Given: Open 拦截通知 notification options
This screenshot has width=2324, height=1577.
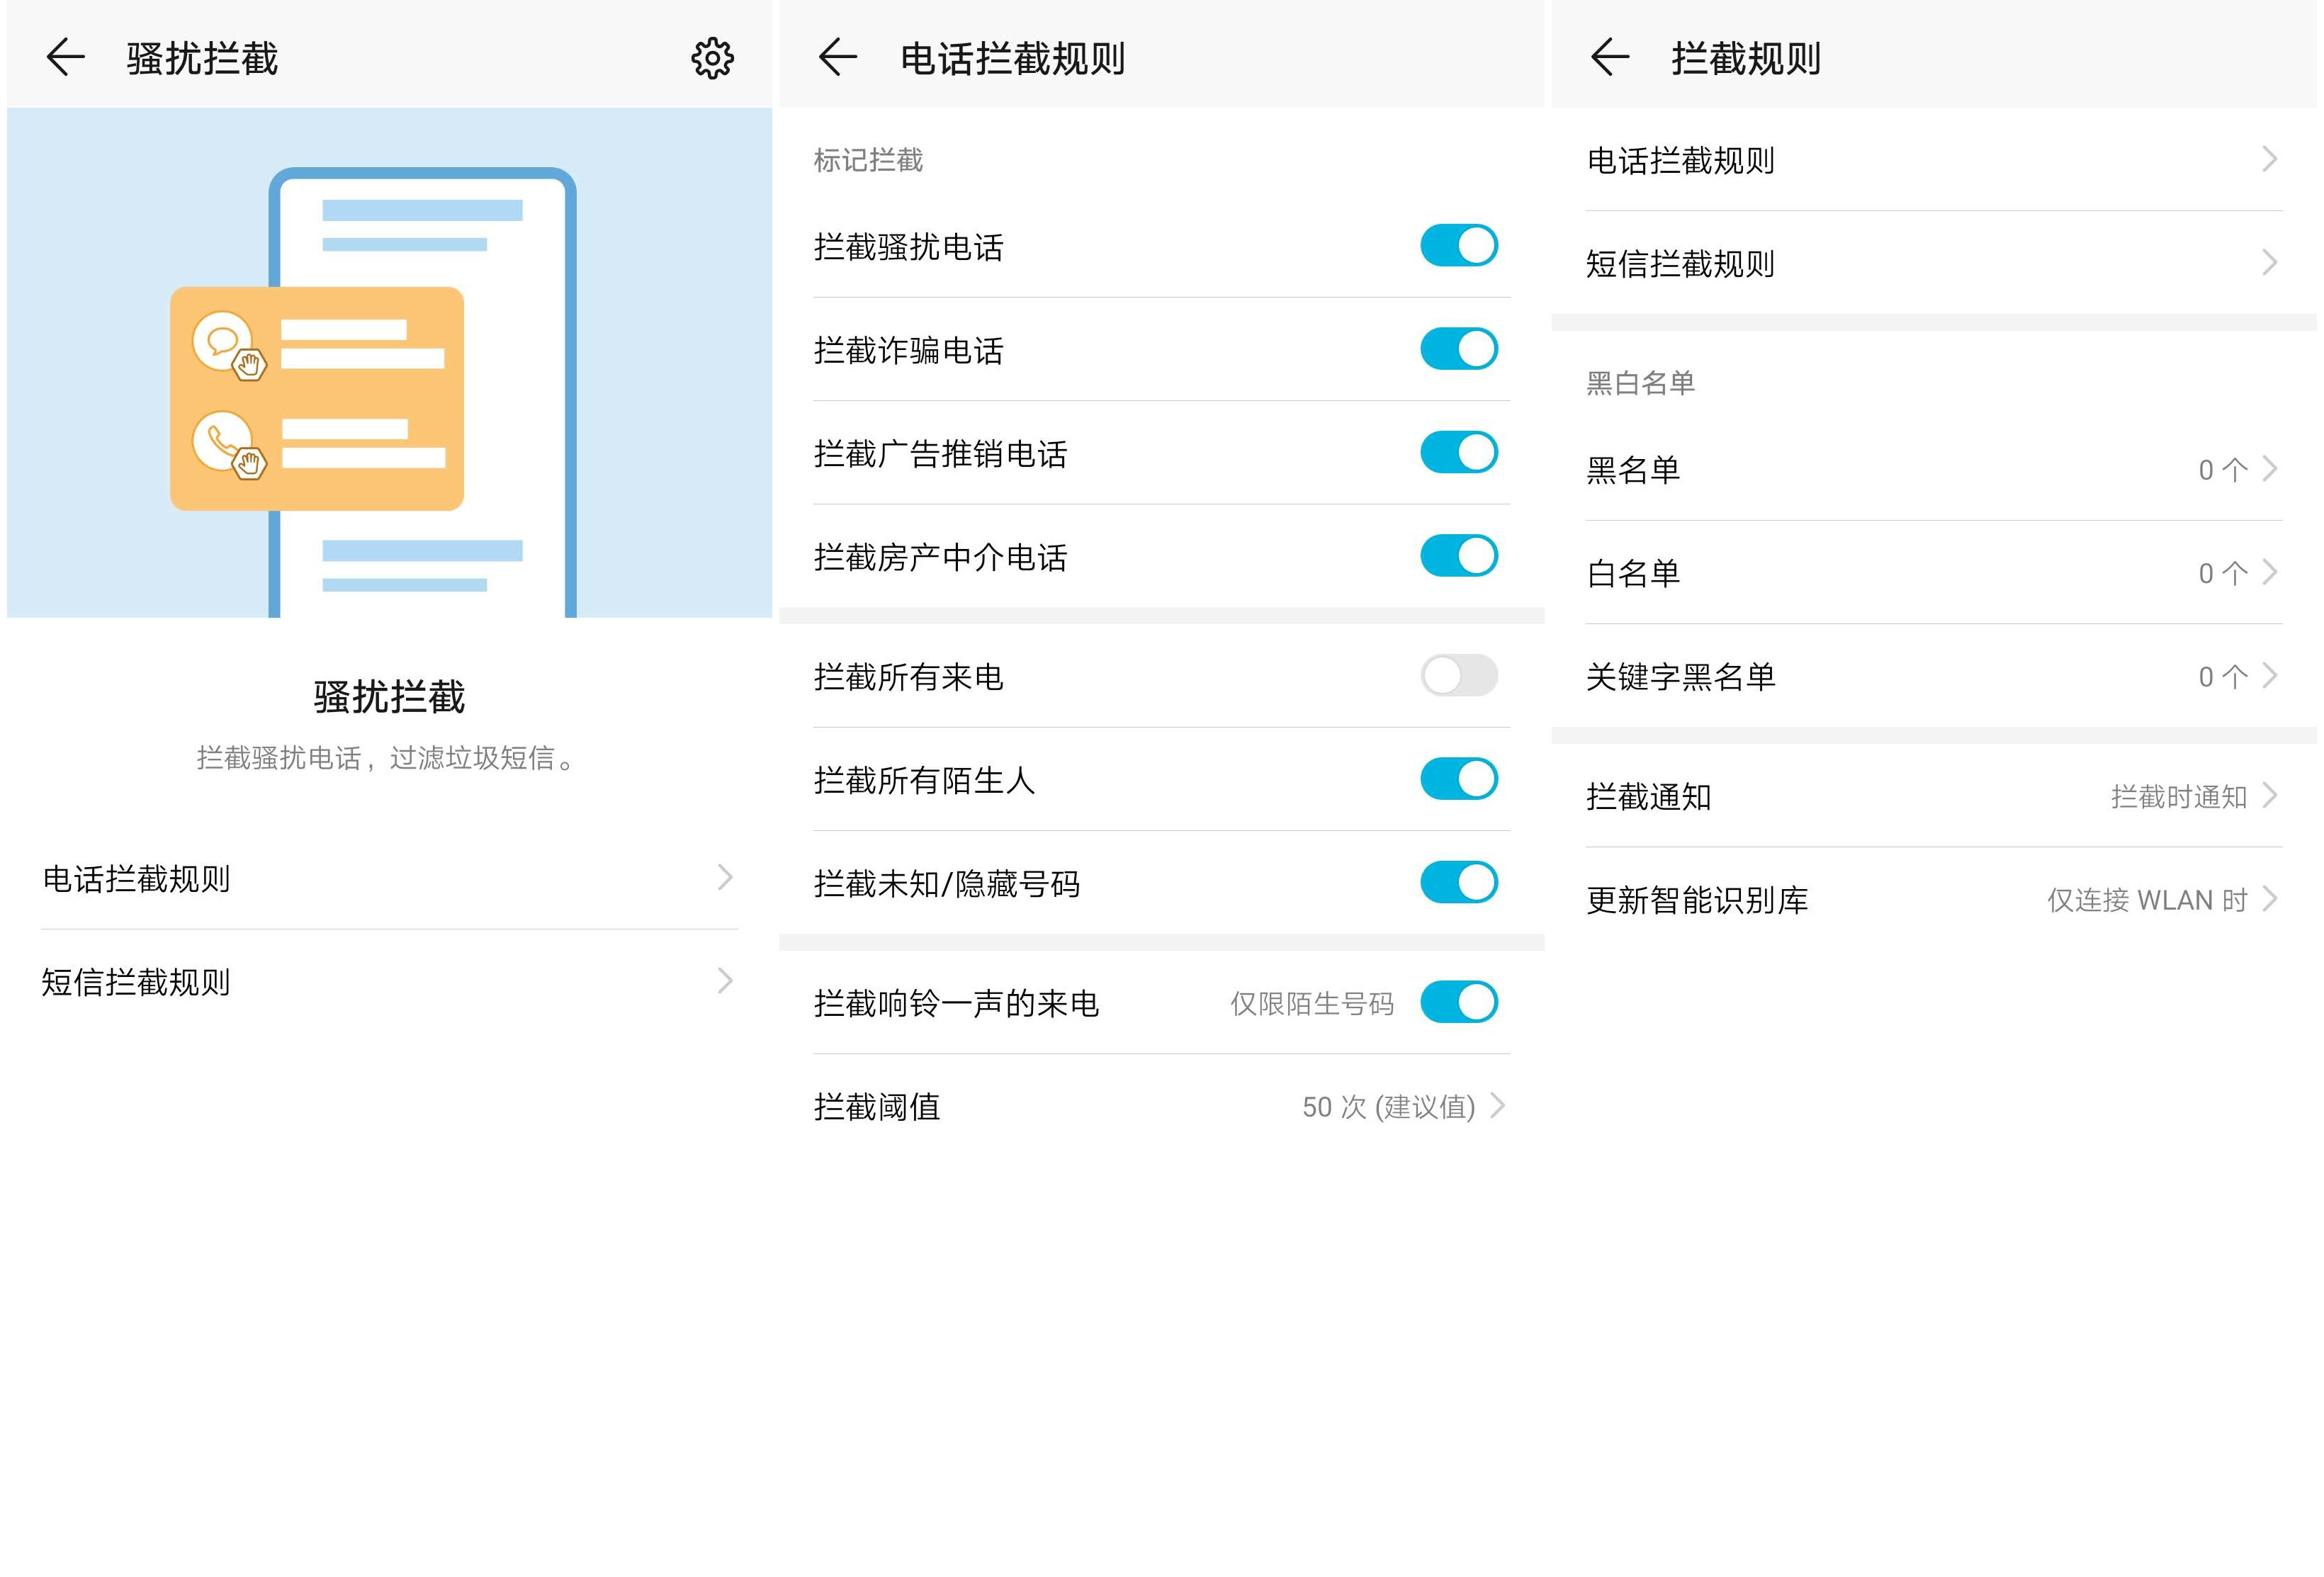Looking at the screenshot, I should [1930, 797].
